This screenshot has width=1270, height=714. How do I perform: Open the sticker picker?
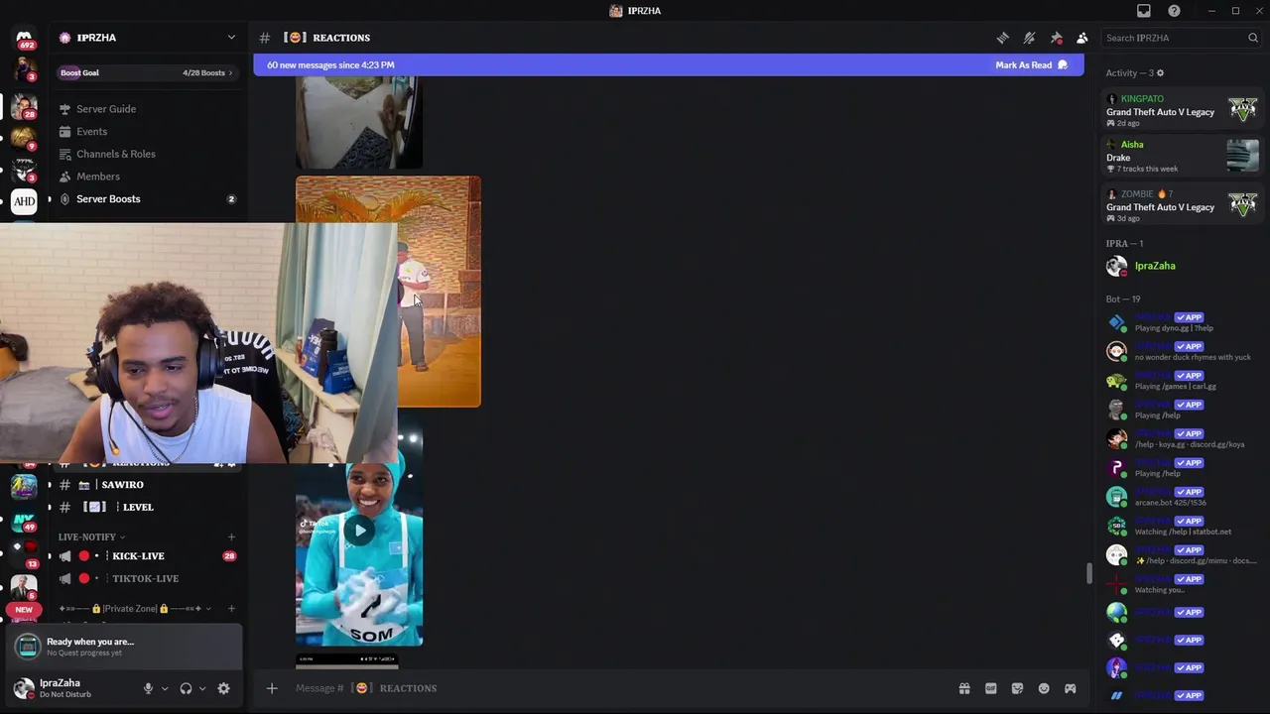click(x=1017, y=688)
